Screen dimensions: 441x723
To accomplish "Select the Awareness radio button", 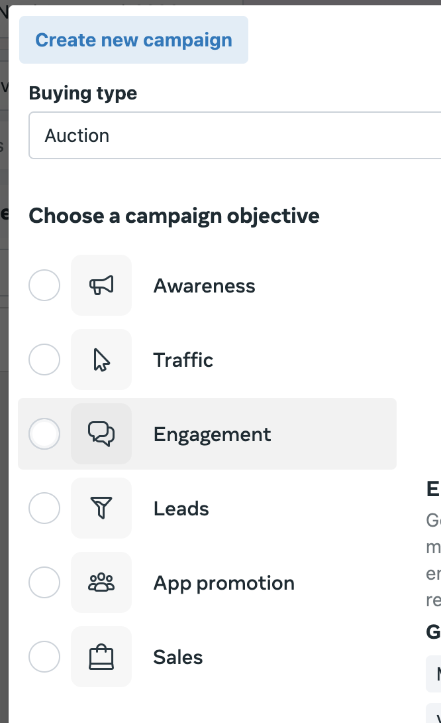I will point(44,286).
